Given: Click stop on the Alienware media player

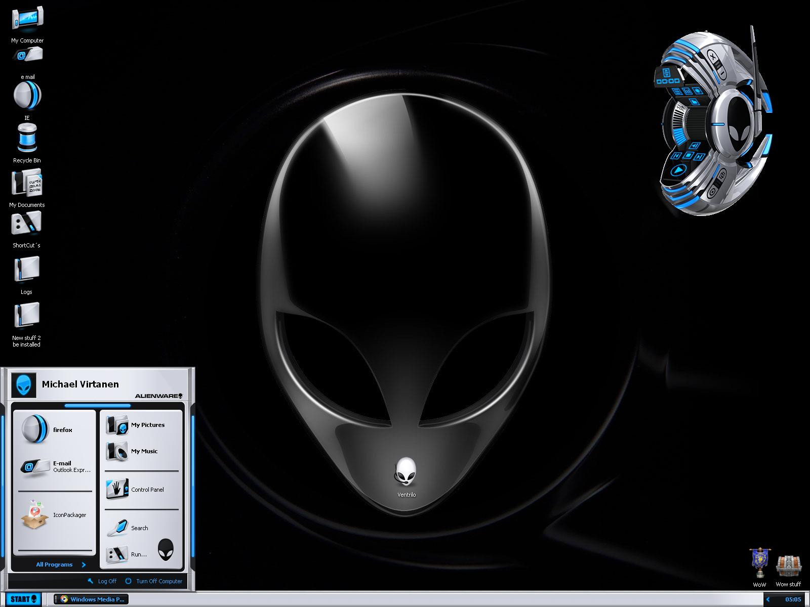Looking at the screenshot, I should click(x=688, y=155).
